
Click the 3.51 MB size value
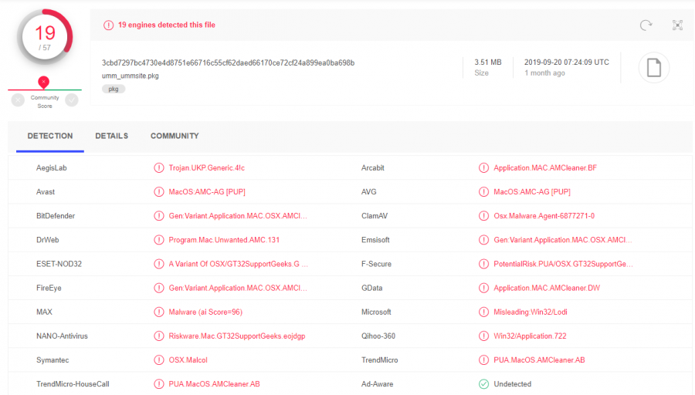tap(488, 62)
